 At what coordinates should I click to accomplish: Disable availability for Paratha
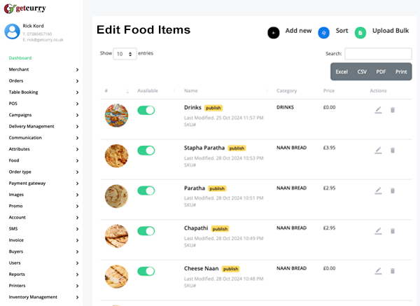click(x=146, y=190)
